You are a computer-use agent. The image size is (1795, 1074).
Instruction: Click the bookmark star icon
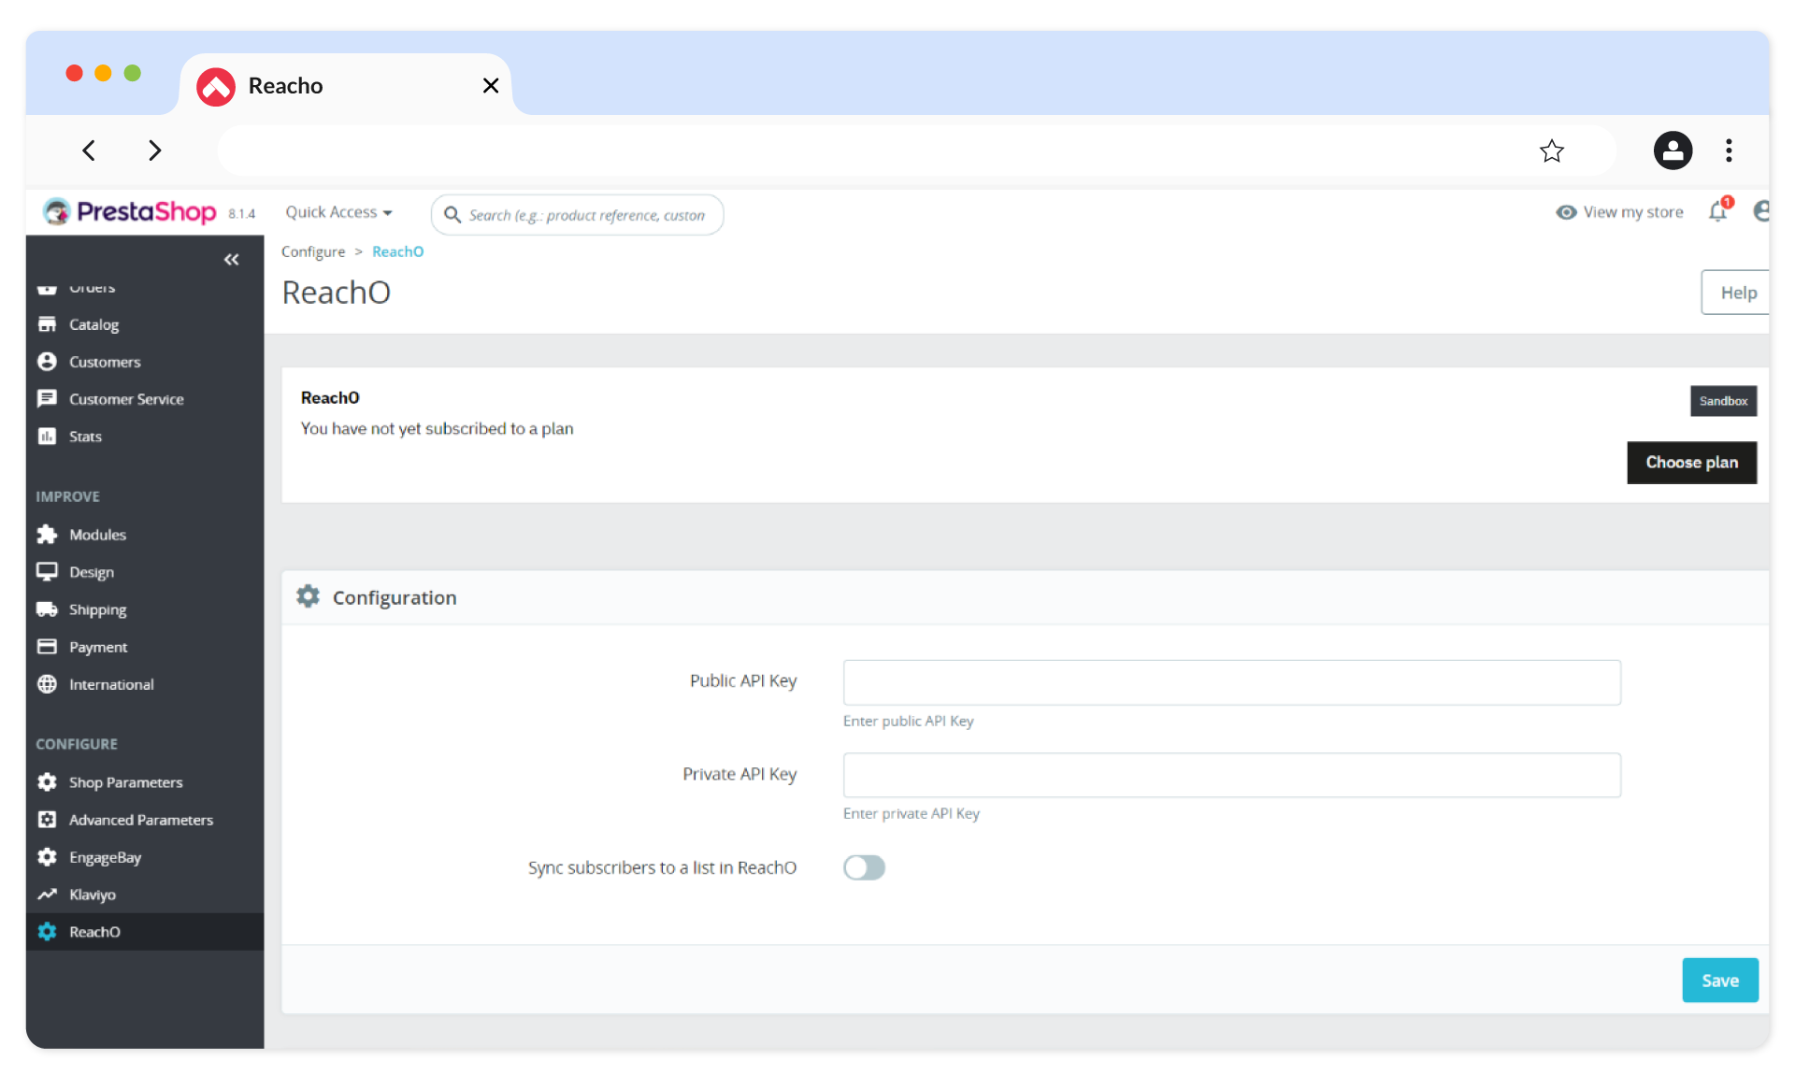1551,150
